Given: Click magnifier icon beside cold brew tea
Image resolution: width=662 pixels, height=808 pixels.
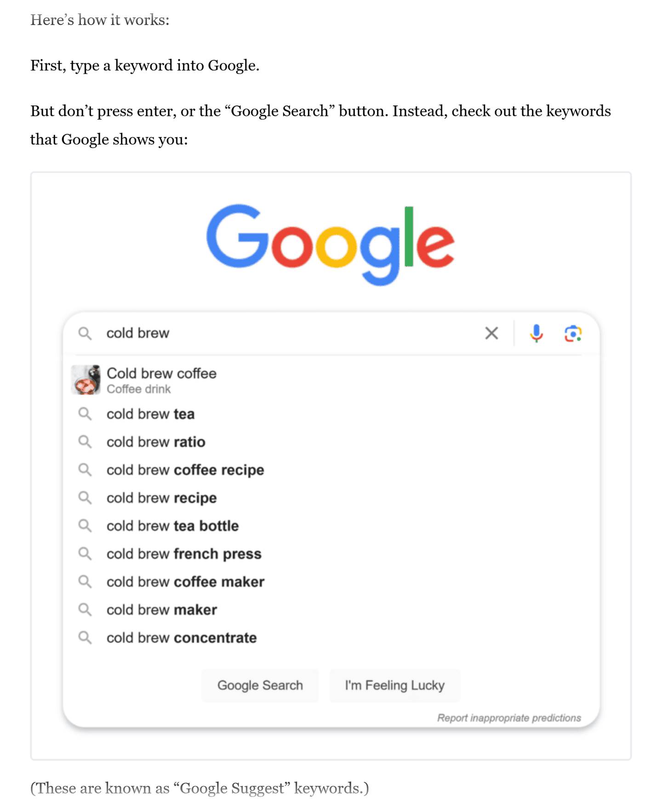Looking at the screenshot, I should (85, 414).
